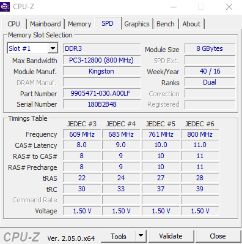Image resolution: width=242 pixels, height=244 pixels.
Task: Open the Memory tab
Action: click(x=79, y=24)
